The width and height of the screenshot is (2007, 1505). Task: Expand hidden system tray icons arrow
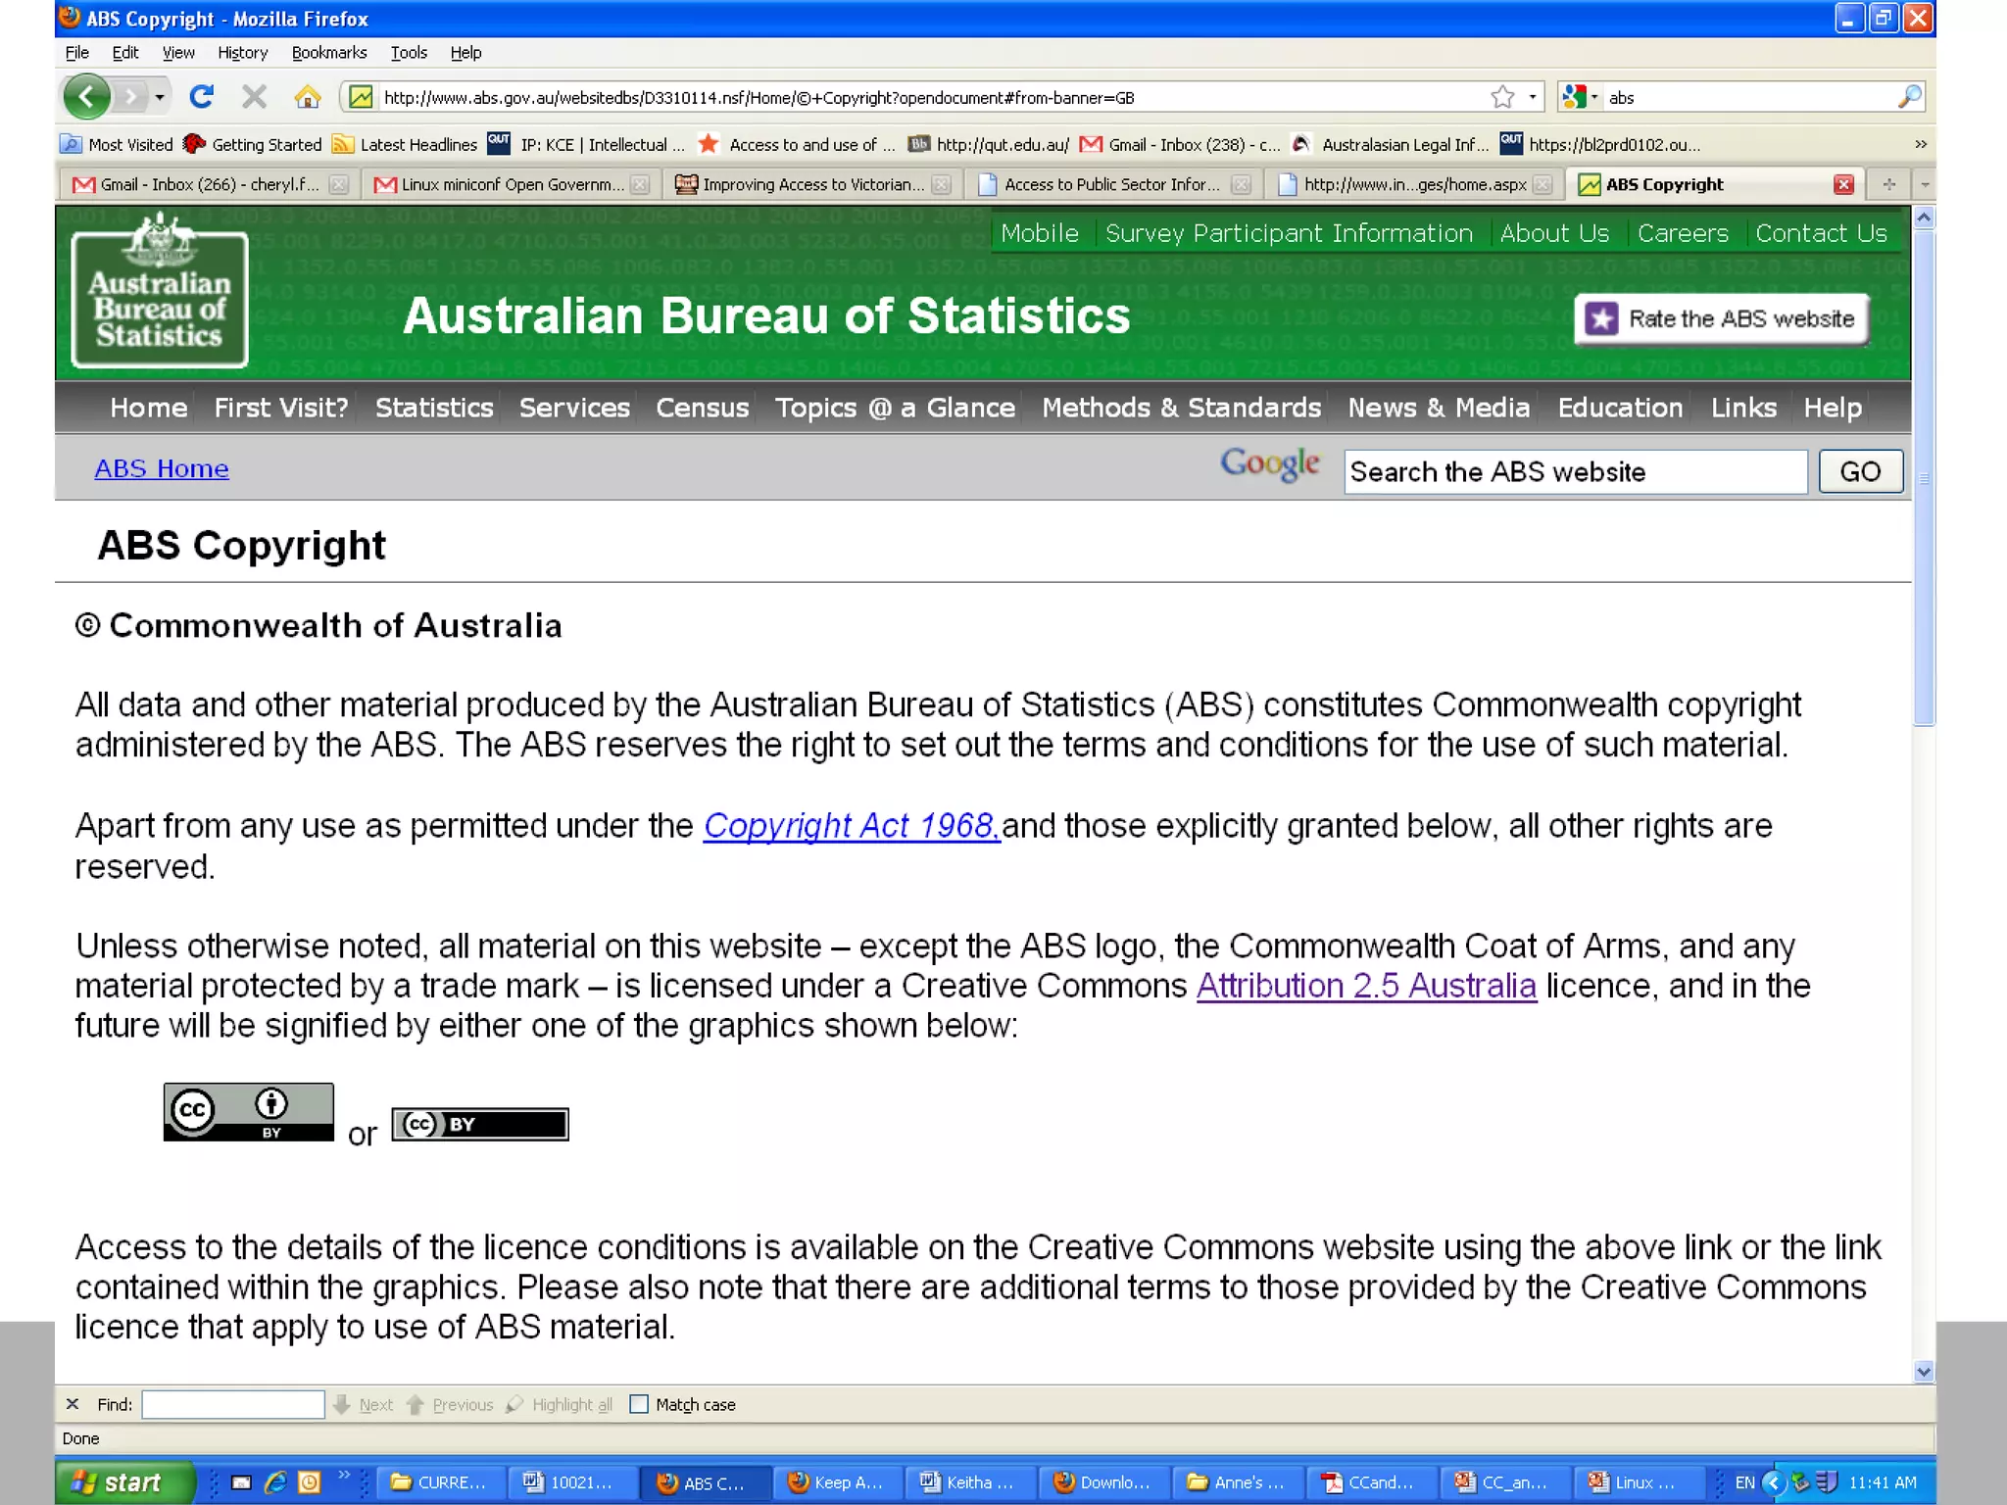pyautogui.click(x=1773, y=1482)
